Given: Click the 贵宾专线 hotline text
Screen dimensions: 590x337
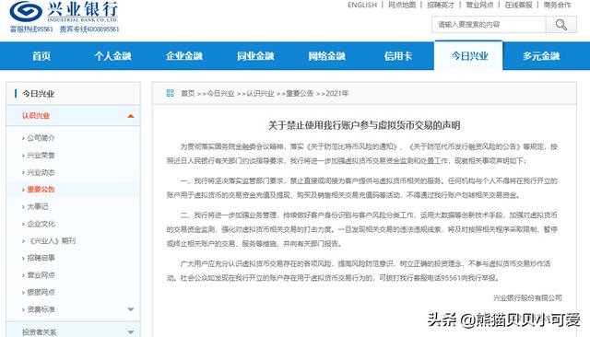Looking at the screenshot, I should click(89, 29).
